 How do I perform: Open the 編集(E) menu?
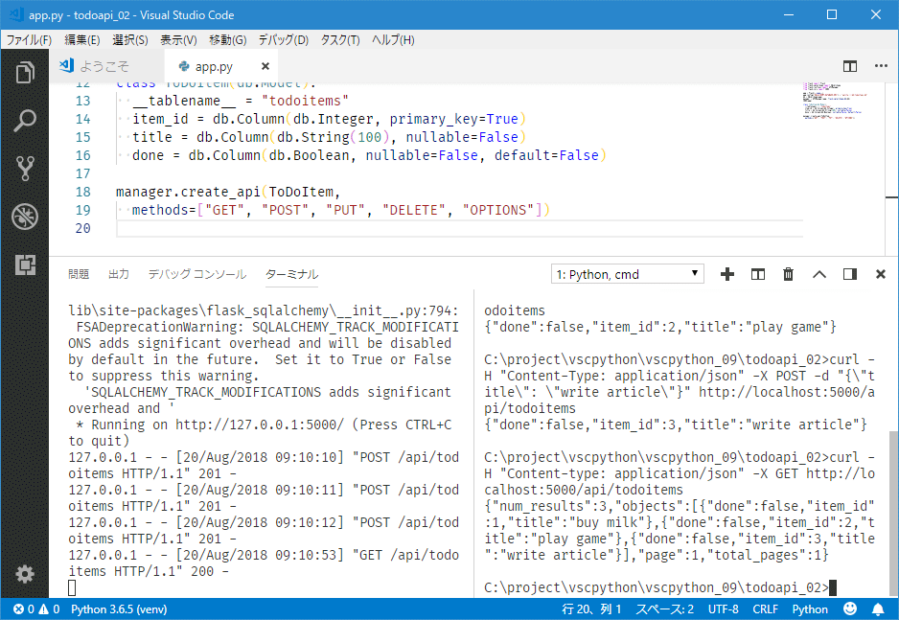[82, 39]
